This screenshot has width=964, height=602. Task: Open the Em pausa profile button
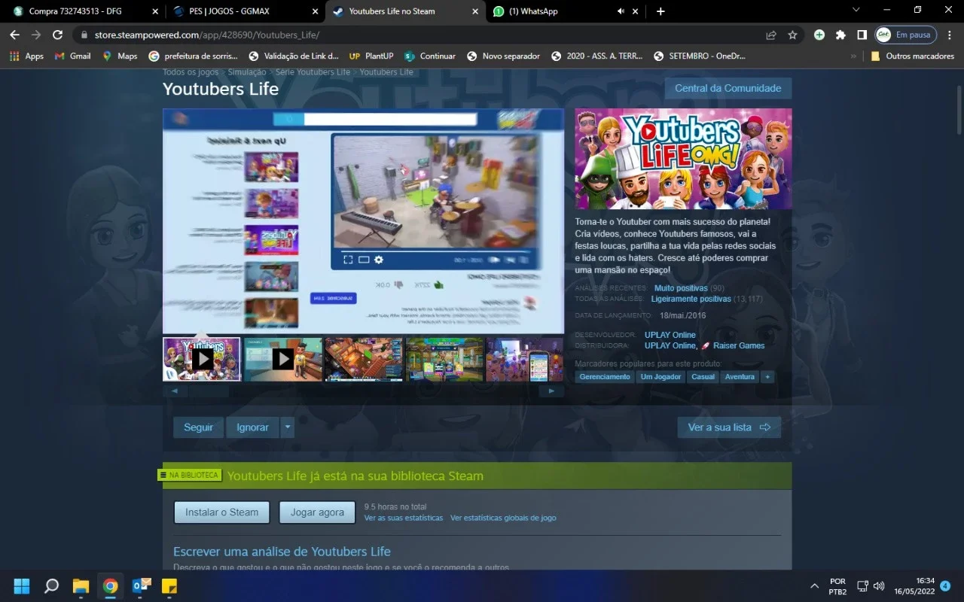(x=905, y=35)
